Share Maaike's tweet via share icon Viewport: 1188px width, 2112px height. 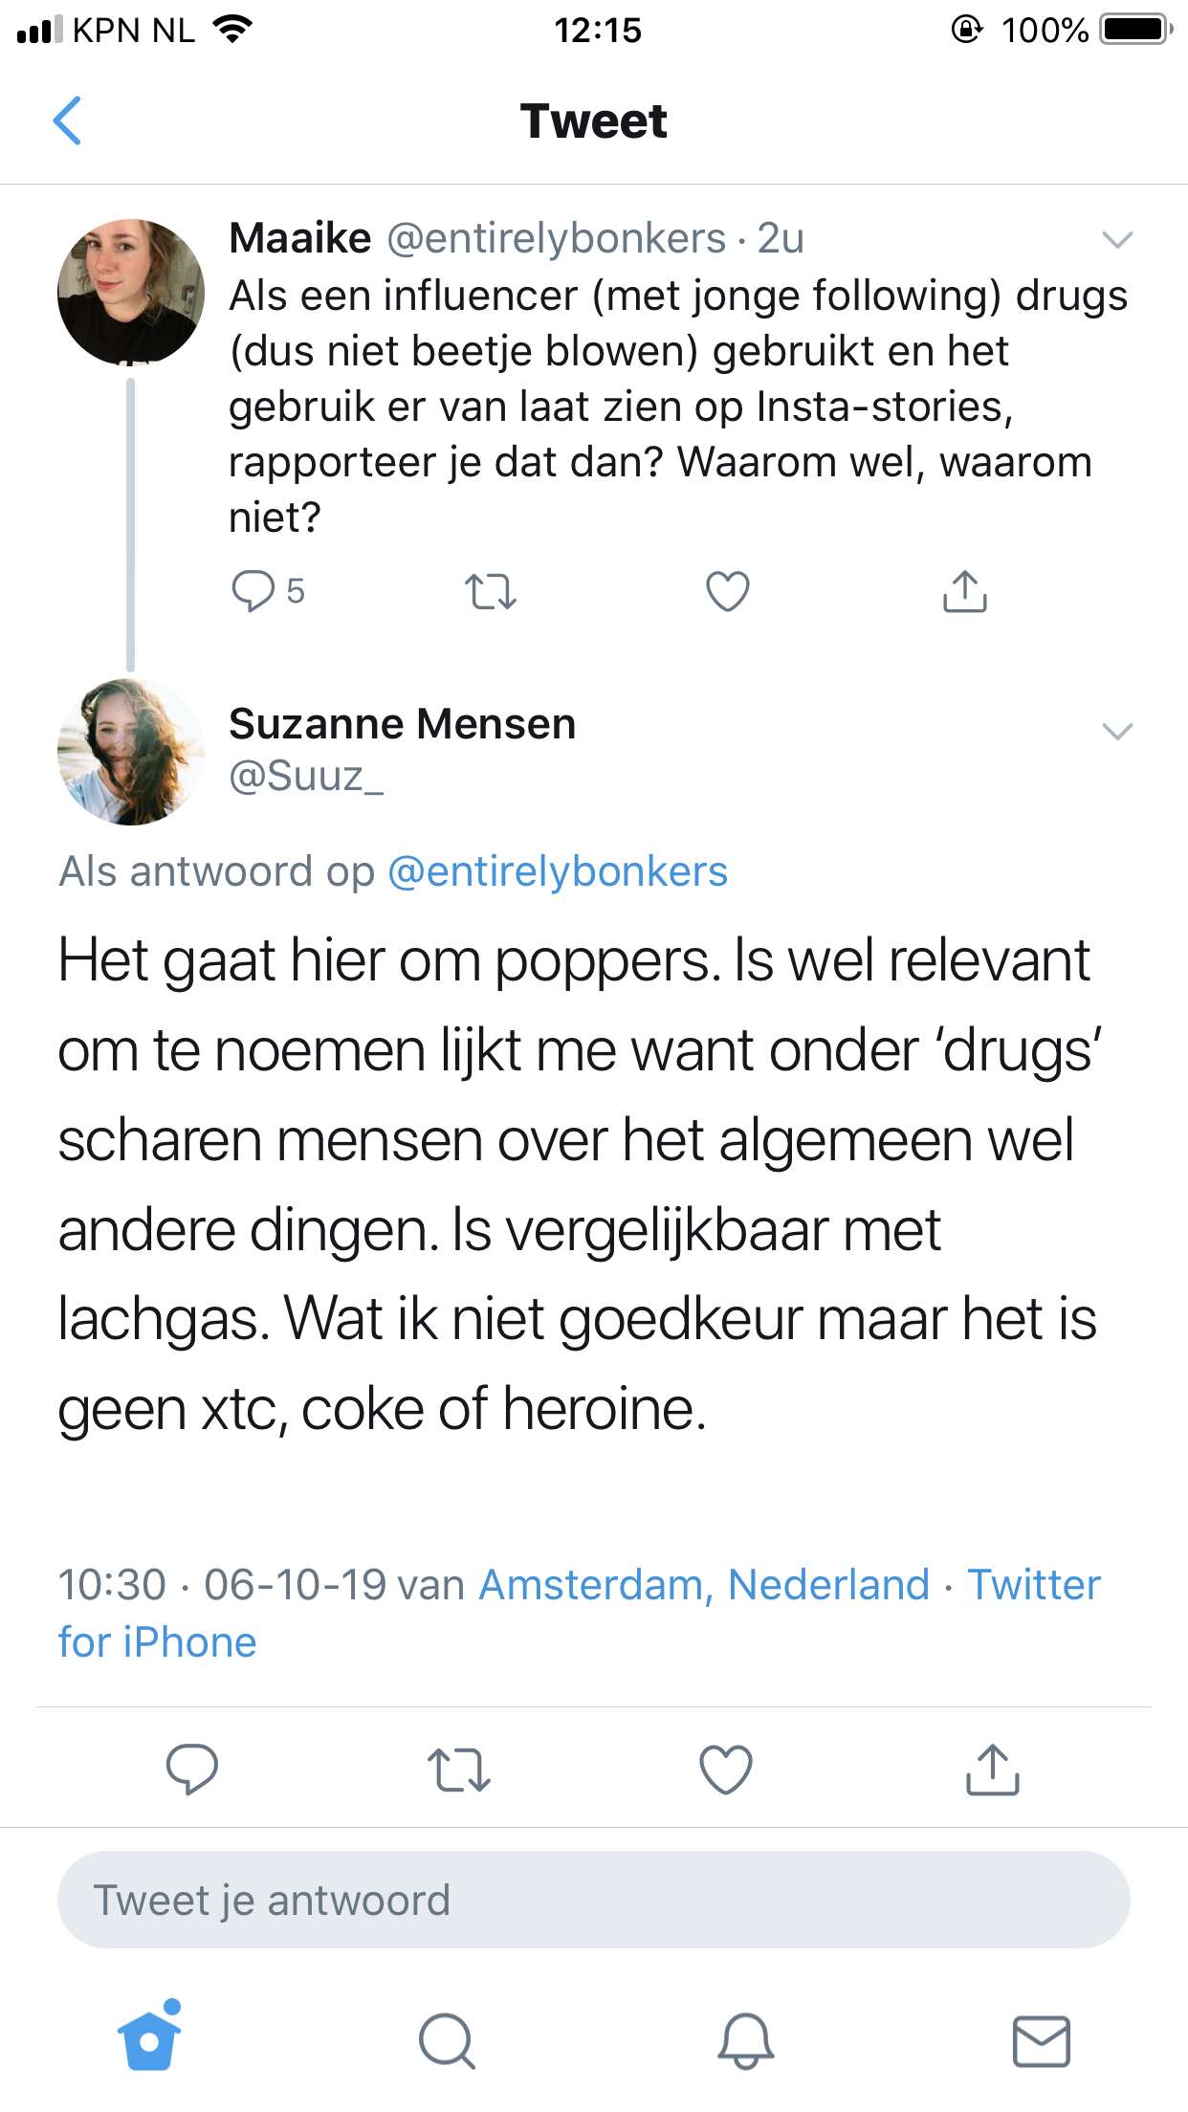pyautogui.click(x=964, y=590)
